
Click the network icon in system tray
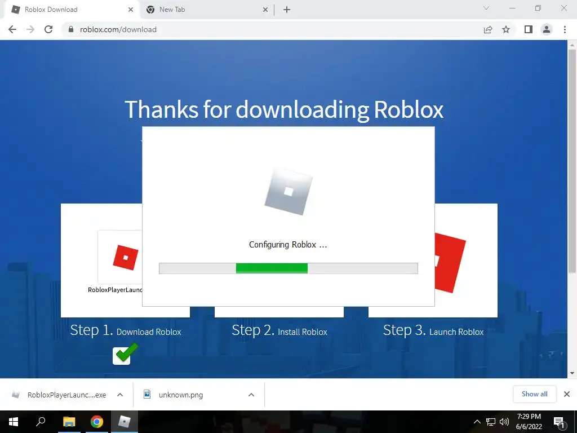[x=491, y=422]
